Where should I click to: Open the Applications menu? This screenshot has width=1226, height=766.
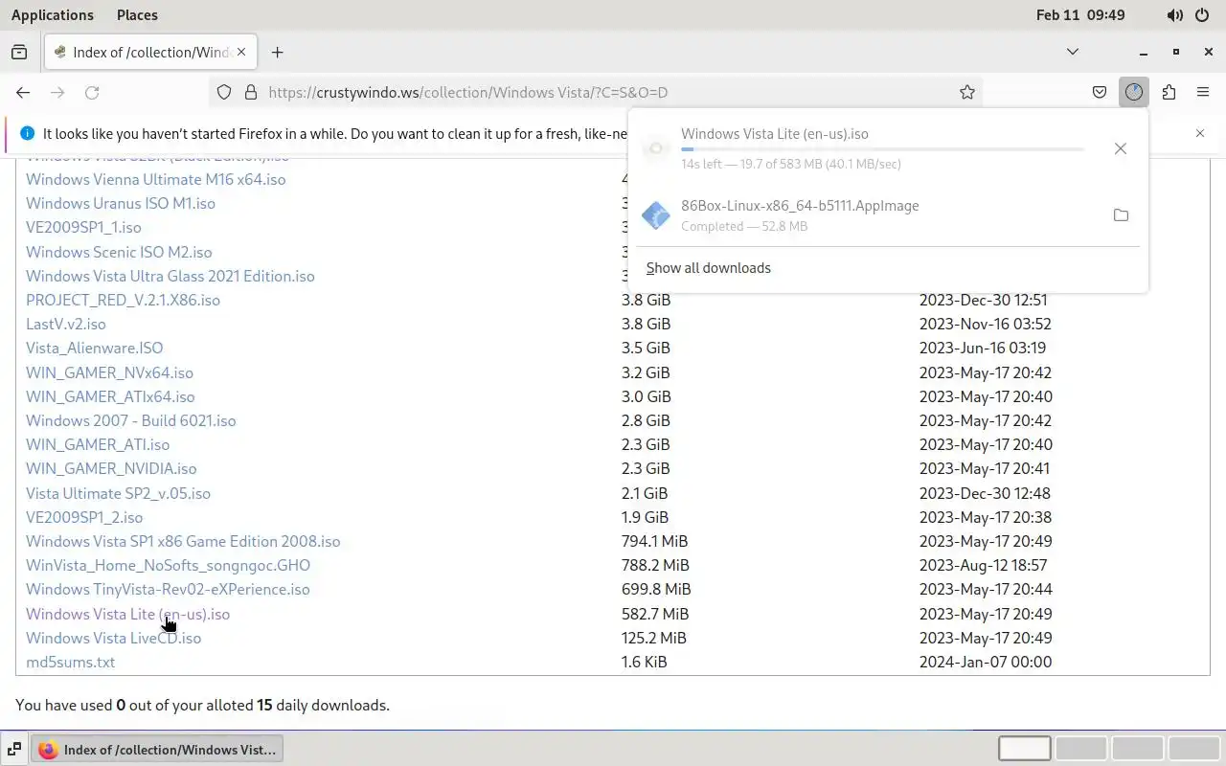point(53,14)
